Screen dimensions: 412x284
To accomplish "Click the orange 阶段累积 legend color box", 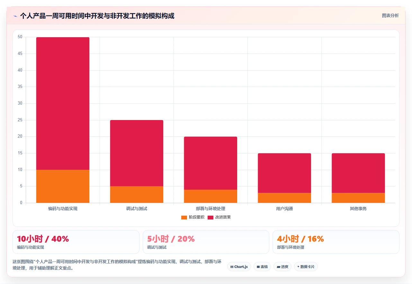I will click(x=184, y=217).
